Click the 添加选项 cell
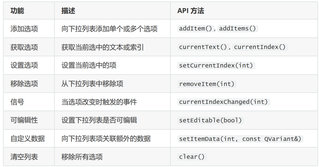319x167 pixels. point(24,29)
